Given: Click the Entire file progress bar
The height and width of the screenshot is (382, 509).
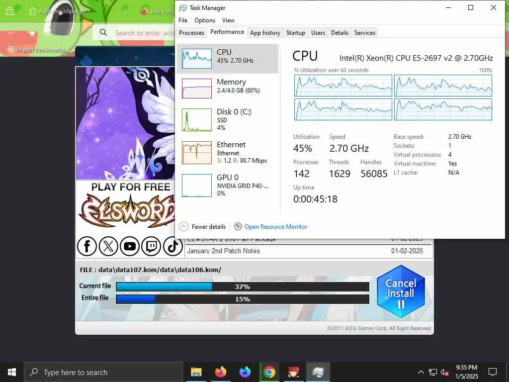Looking at the screenshot, I should click(x=243, y=299).
